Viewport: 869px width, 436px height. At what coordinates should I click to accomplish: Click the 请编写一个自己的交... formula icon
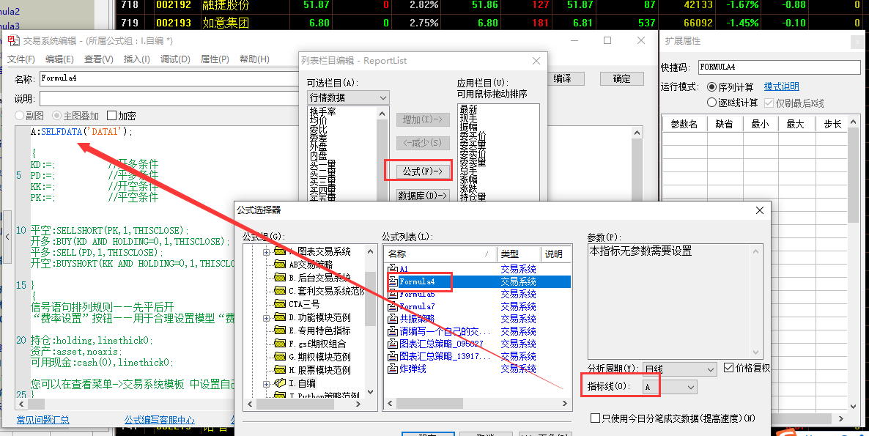click(x=393, y=331)
